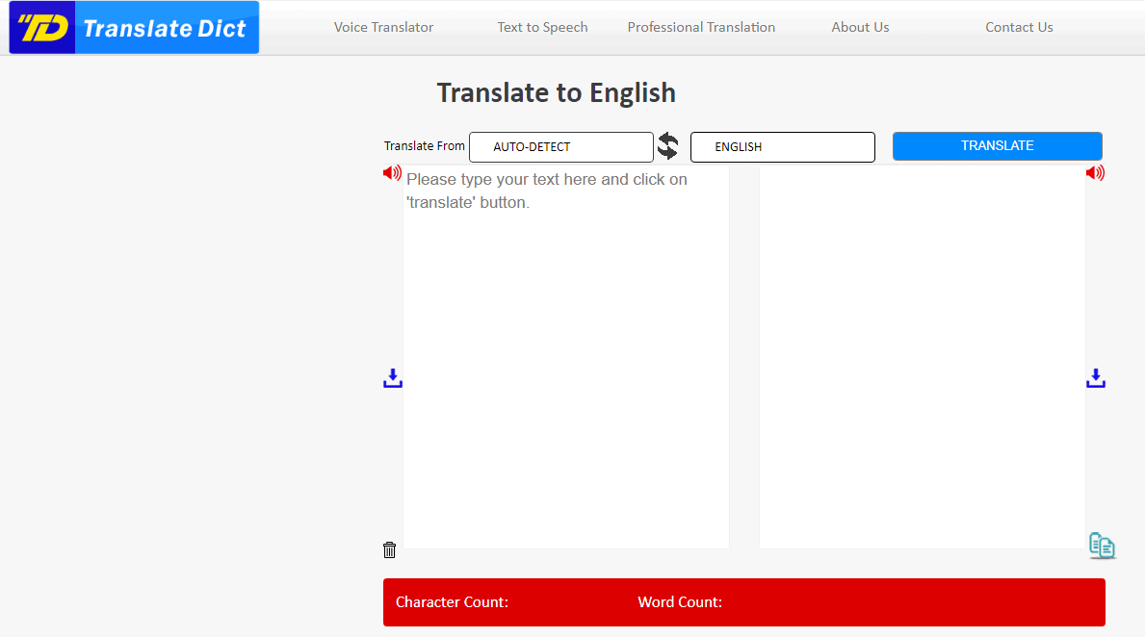Screen dimensions: 1145x637
Task: Click the Translate Dict logo
Action: click(x=134, y=28)
